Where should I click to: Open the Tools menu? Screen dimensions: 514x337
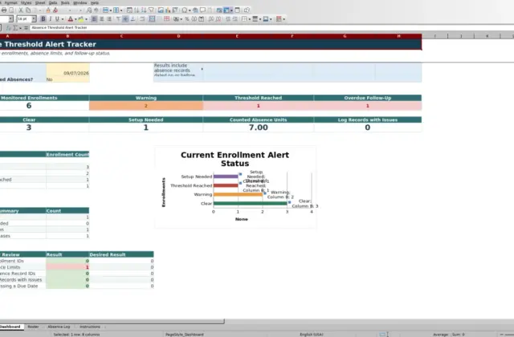click(65, 2)
